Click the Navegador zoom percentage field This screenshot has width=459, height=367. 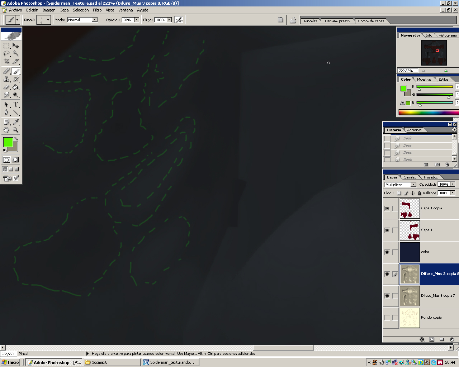tap(408, 71)
